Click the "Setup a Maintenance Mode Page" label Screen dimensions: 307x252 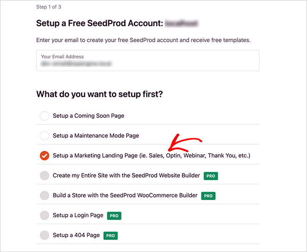(96, 136)
